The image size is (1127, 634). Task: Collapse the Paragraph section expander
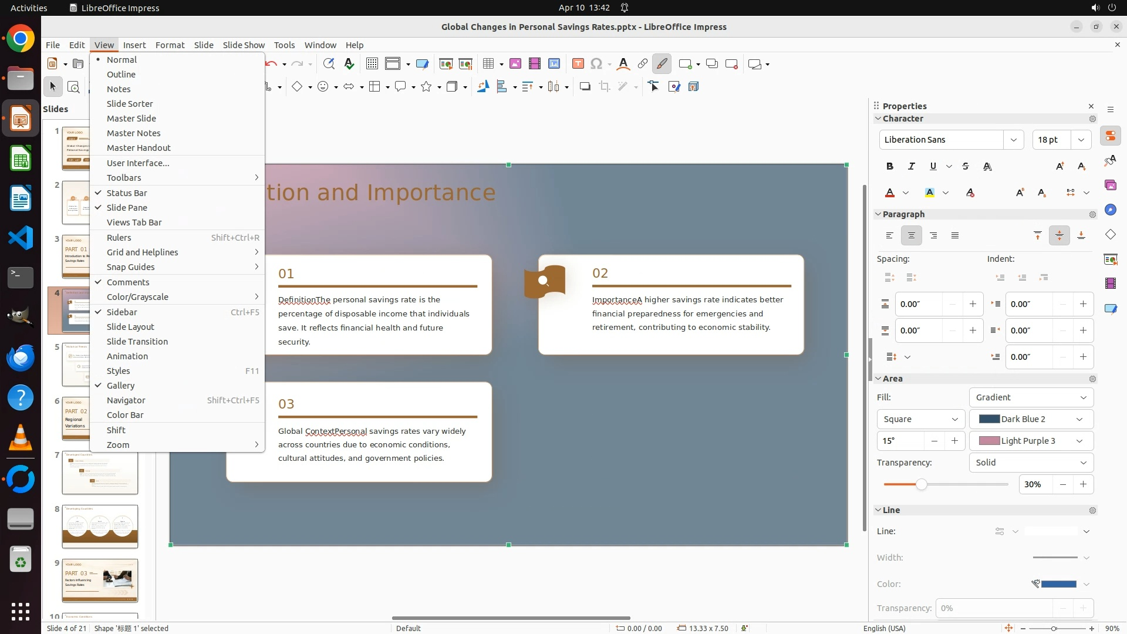878,214
